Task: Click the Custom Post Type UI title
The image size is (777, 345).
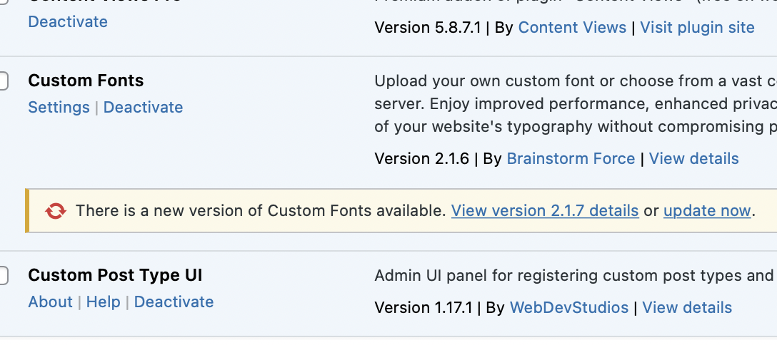Action: click(115, 275)
